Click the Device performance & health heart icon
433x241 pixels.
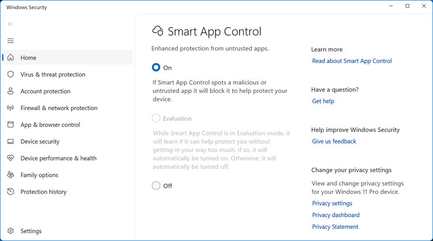10,158
